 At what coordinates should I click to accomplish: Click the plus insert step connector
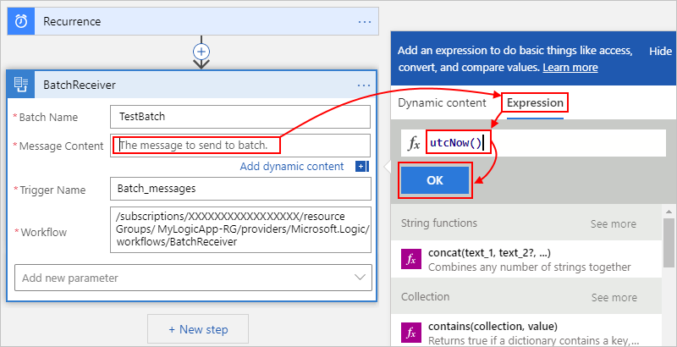point(201,52)
